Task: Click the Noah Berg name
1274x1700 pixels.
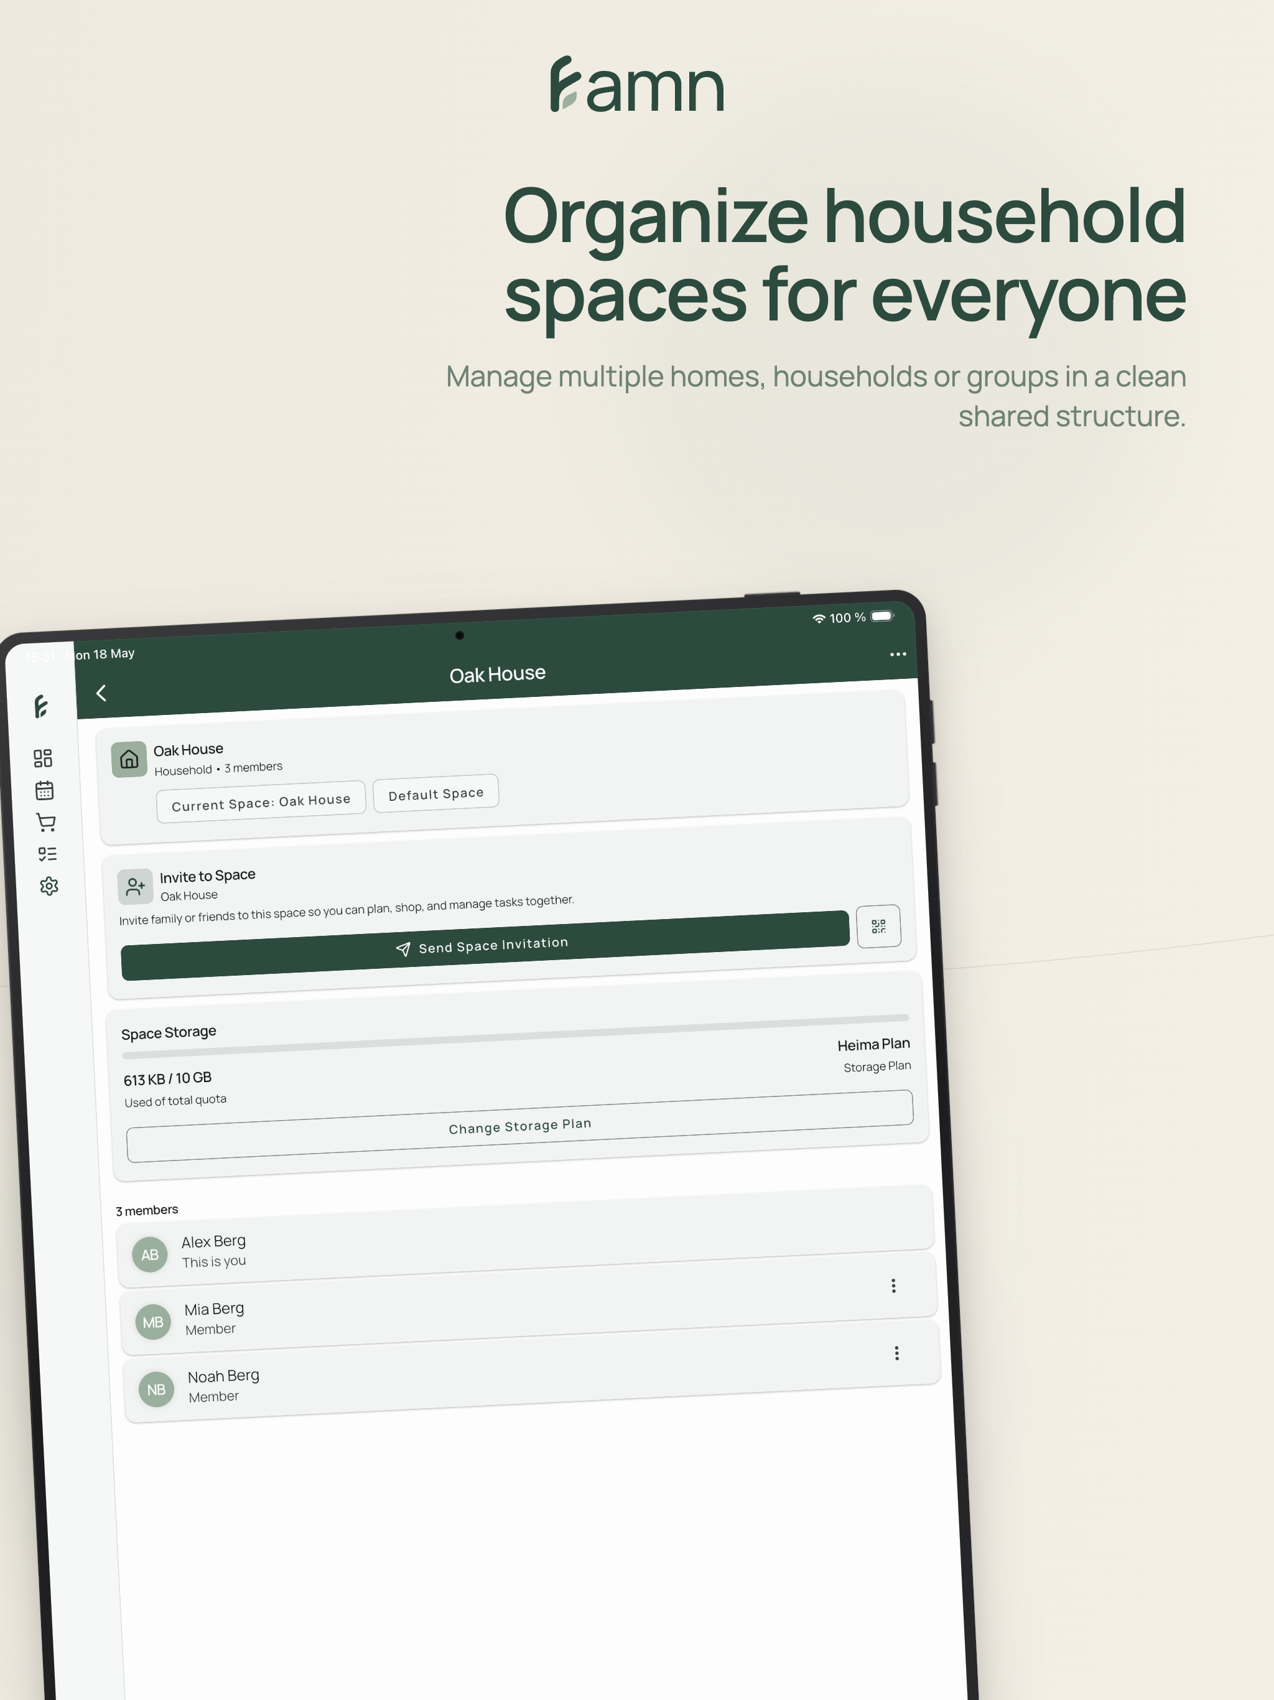Action: coord(223,1376)
